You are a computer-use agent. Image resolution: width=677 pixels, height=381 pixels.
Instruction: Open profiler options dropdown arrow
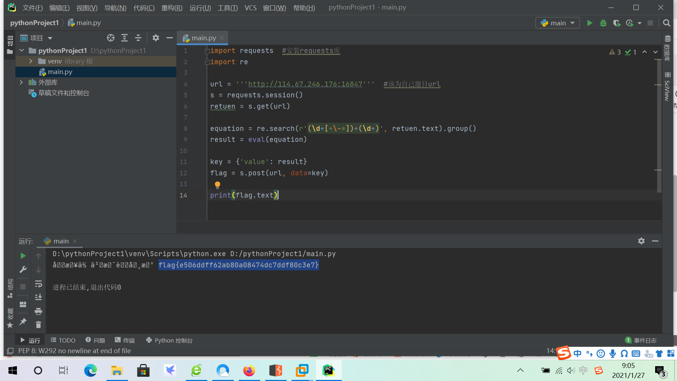click(x=640, y=23)
